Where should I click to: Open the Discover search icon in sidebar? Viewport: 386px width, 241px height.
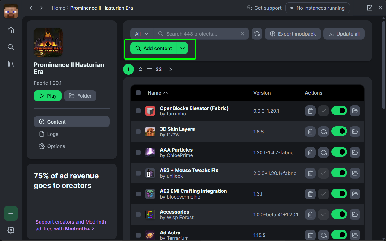point(11,47)
